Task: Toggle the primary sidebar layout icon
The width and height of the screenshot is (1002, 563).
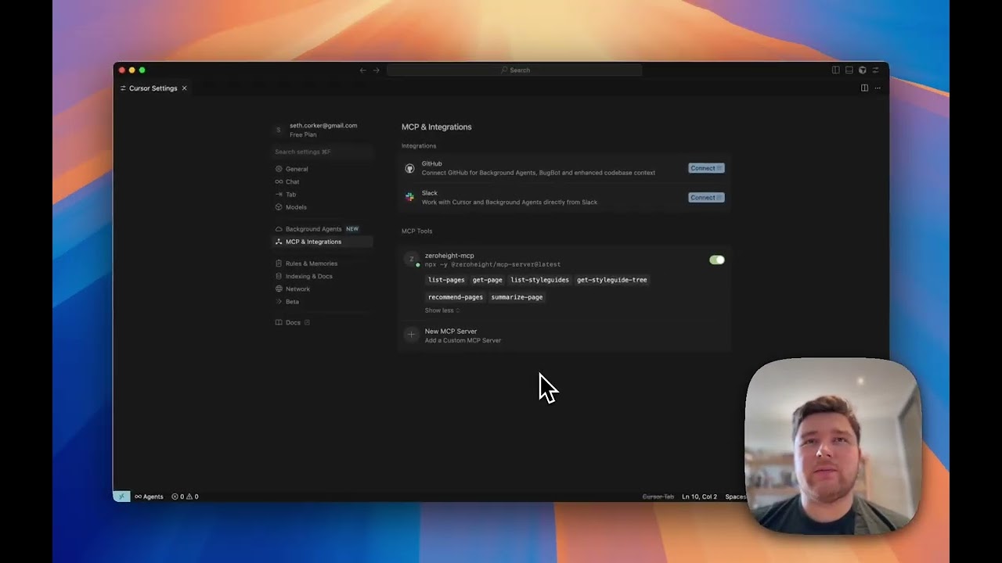Action: pyautogui.click(x=835, y=70)
